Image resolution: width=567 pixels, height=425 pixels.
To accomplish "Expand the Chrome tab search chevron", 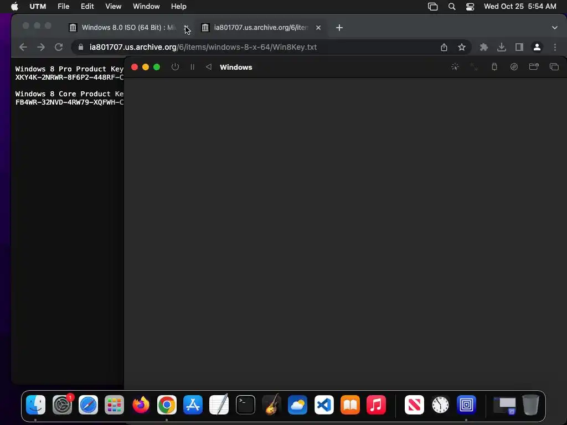I will tap(555, 28).
